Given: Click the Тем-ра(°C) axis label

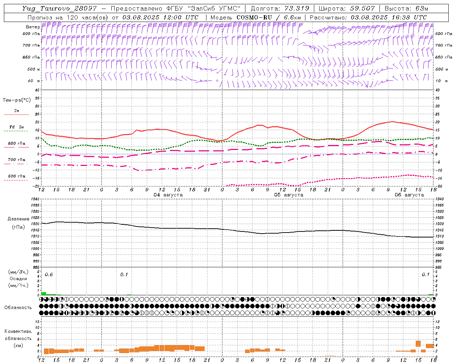Looking at the screenshot, I should pos(17,100).
